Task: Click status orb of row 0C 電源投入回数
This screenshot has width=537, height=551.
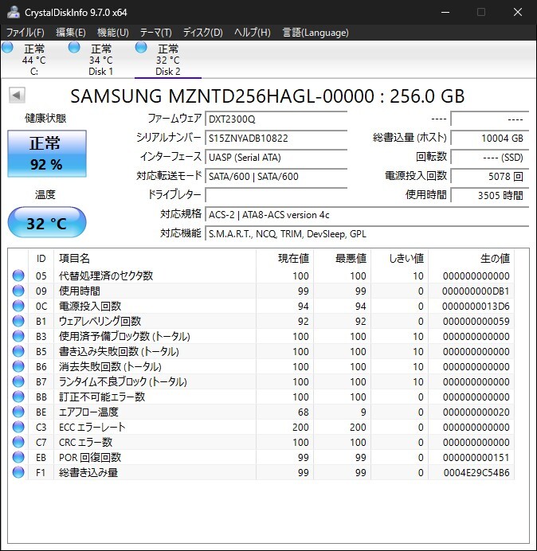Action: 18,306
